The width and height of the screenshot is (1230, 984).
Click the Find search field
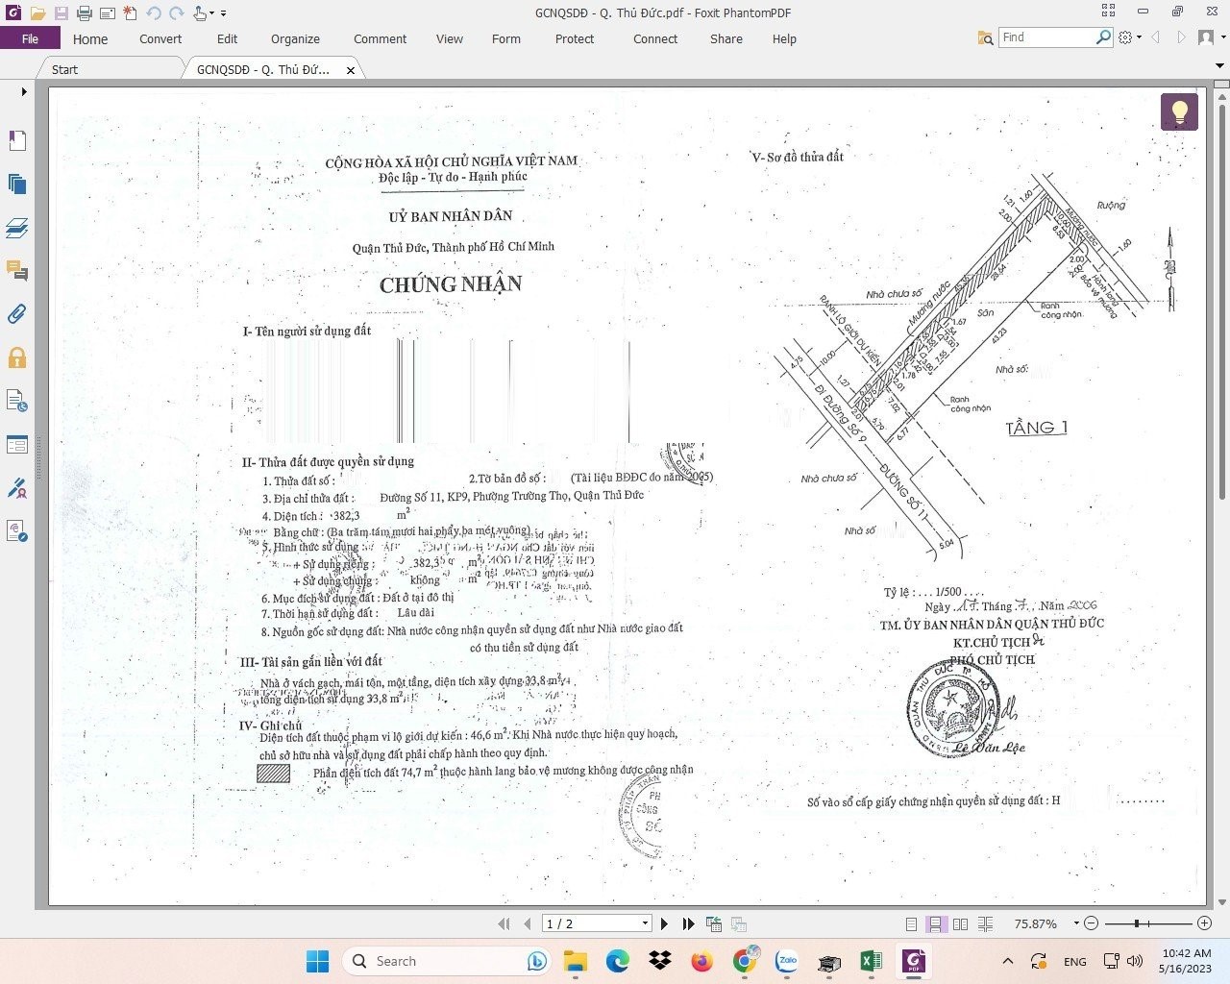[1045, 37]
